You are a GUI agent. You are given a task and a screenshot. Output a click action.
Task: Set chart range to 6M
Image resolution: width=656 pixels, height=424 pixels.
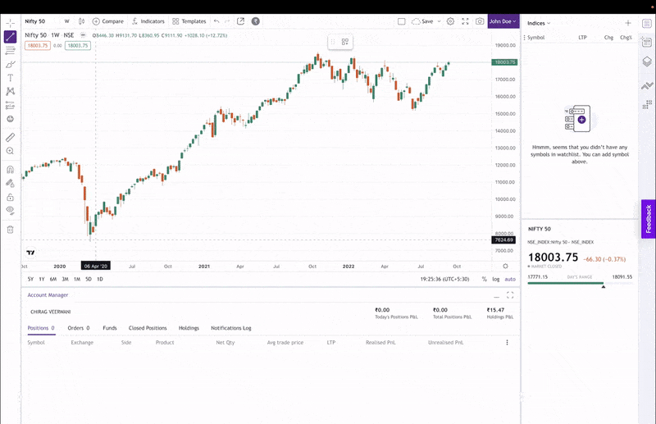click(53, 280)
